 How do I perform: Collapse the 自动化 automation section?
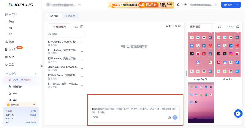36,73
